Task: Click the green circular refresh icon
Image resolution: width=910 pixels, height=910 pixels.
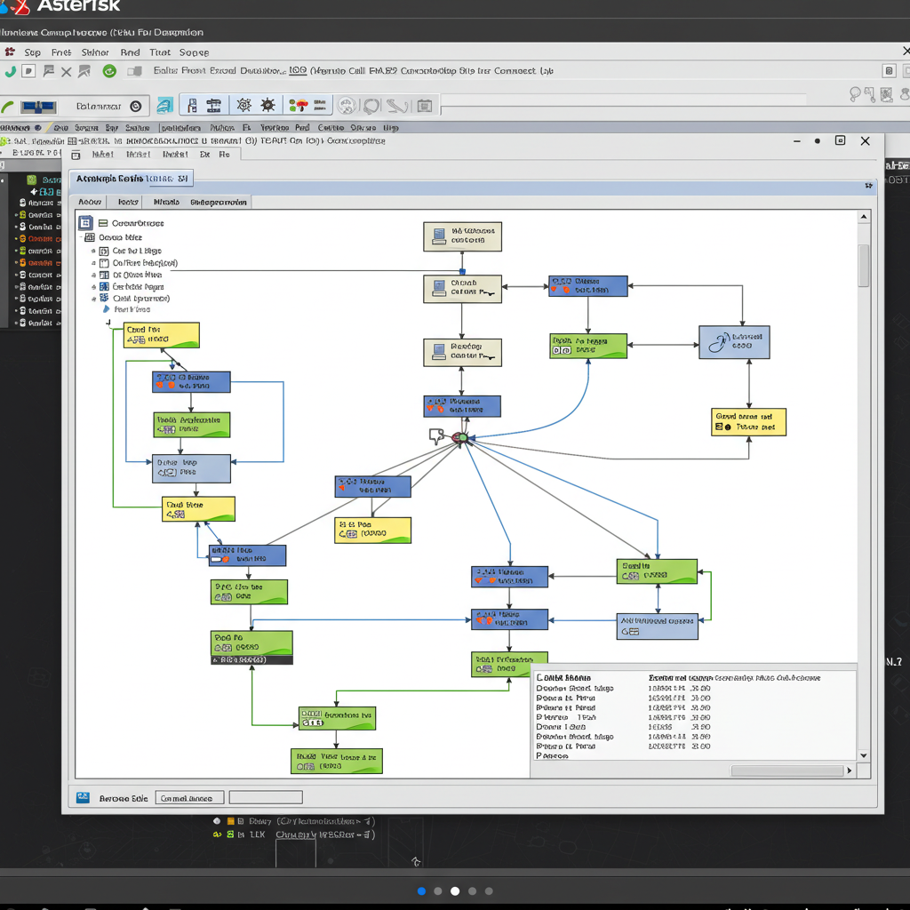Action: pyautogui.click(x=109, y=72)
